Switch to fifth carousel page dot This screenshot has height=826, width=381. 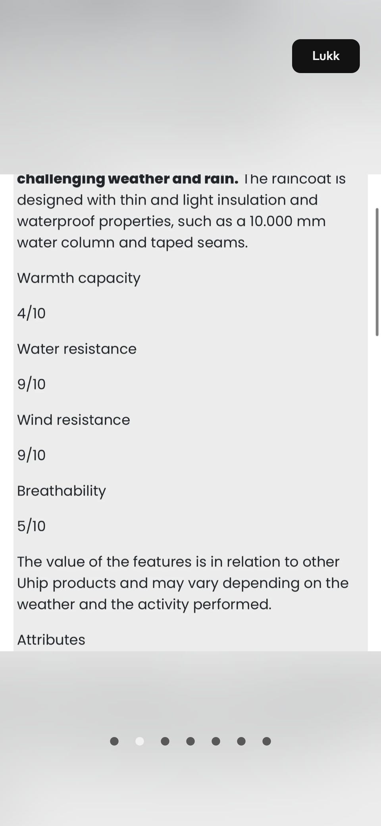[216, 741]
